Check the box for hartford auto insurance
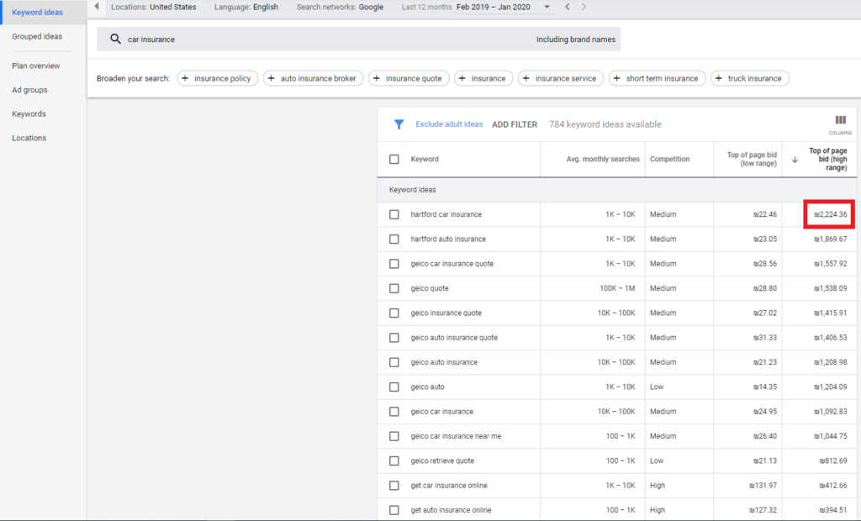This screenshot has width=861, height=521. pyautogui.click(x=394, y=239)
